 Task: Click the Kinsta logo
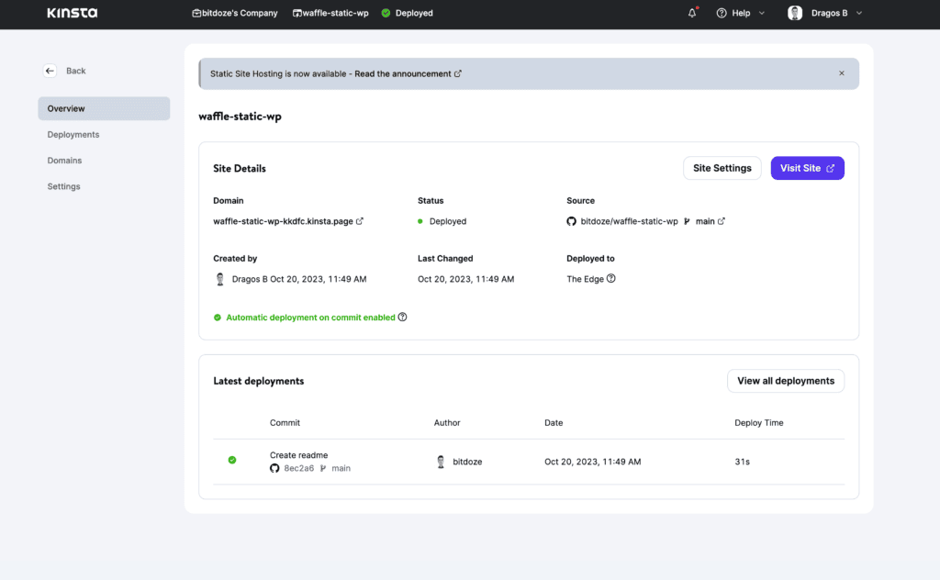point(72,13)
